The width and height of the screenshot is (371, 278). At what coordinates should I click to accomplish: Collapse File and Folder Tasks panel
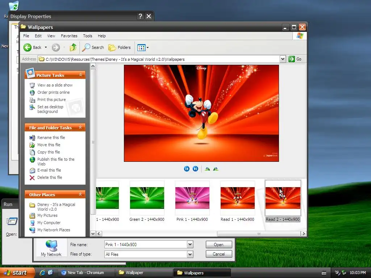pos(80,127)
